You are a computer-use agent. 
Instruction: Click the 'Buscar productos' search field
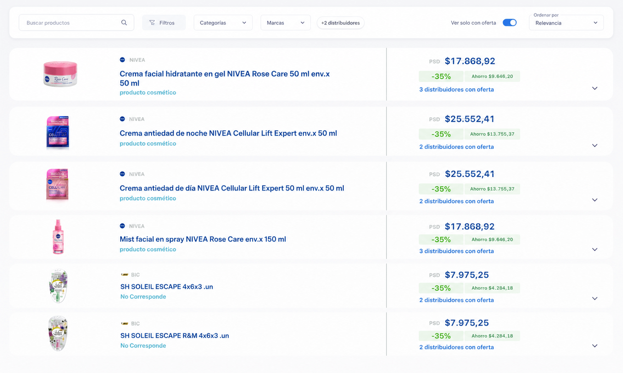[x=76, y=23]
